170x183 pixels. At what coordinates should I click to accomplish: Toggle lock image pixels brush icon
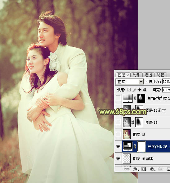[134, 90]
